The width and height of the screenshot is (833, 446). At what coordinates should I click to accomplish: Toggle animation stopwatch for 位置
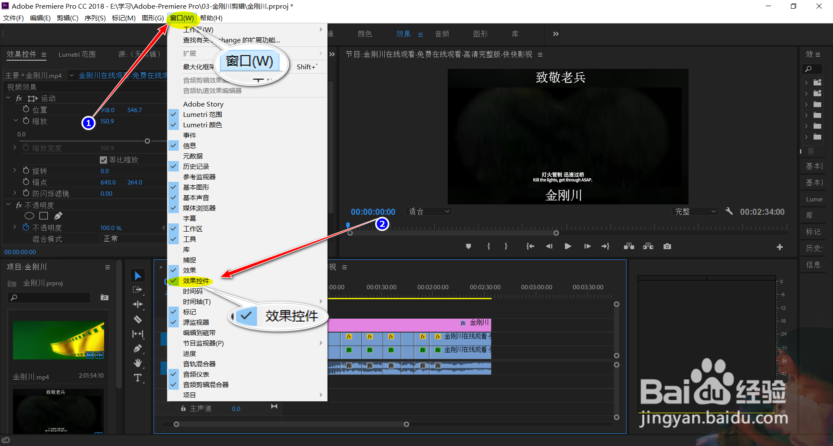tap(26, 110)
